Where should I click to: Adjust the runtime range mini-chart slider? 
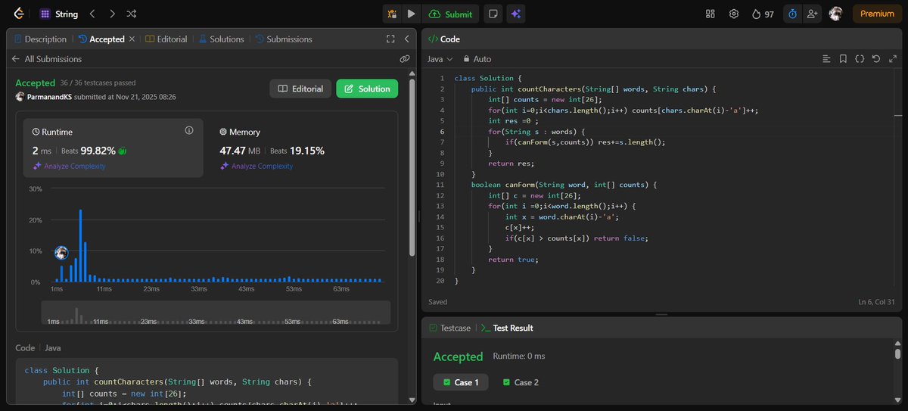pyautogui.click(x=216, y=313)
